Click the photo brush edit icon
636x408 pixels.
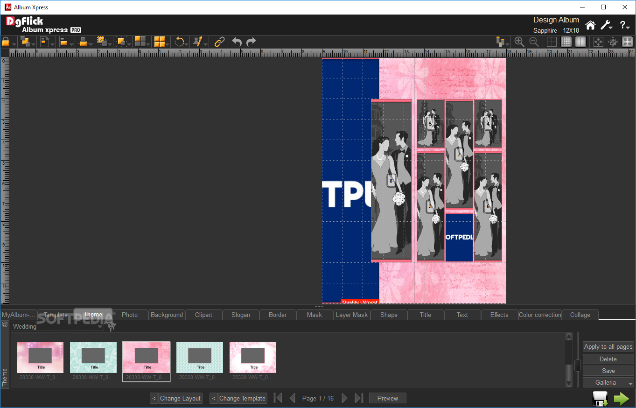198,42
